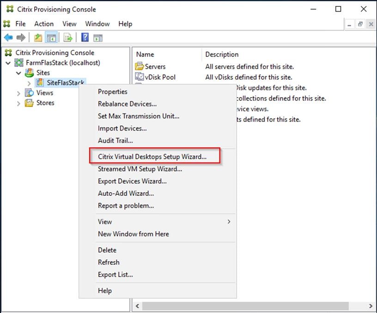Screen dimensions: 377x313
Task: Open Help using the question mark toolbar icon
Action: pyautogui.click(x=85, y=37)
